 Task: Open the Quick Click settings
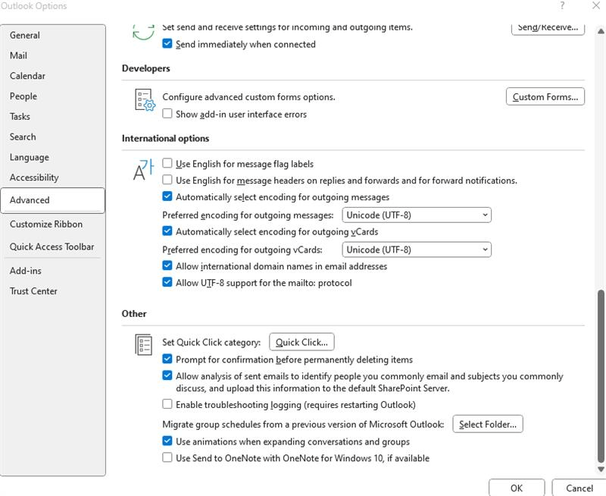pos(301,342)
